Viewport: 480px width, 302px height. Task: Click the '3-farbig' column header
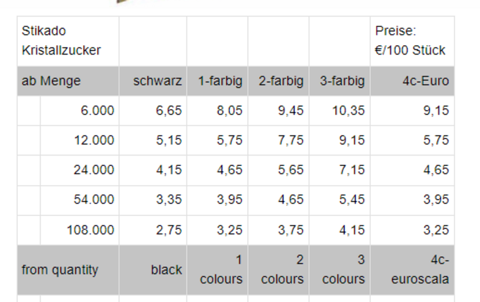pyautogui.click(x=340, y=81)
